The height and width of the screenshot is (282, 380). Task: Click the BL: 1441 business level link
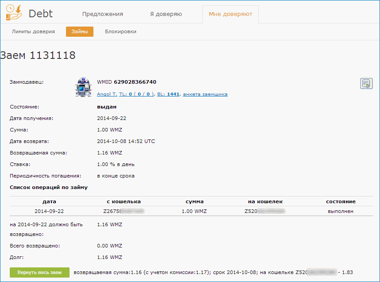168,94
